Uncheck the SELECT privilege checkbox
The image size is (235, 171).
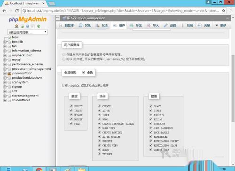[x=71, y=106]
